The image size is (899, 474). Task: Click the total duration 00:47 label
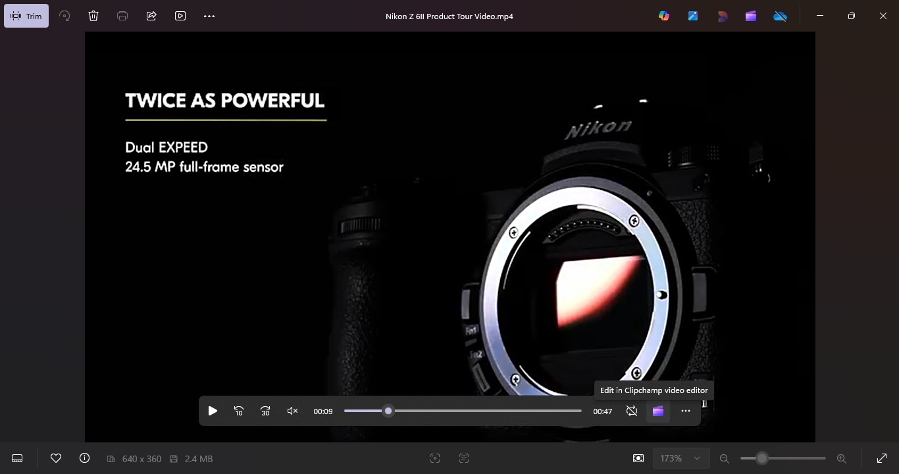pyautogui.click(x=603, y=411)
